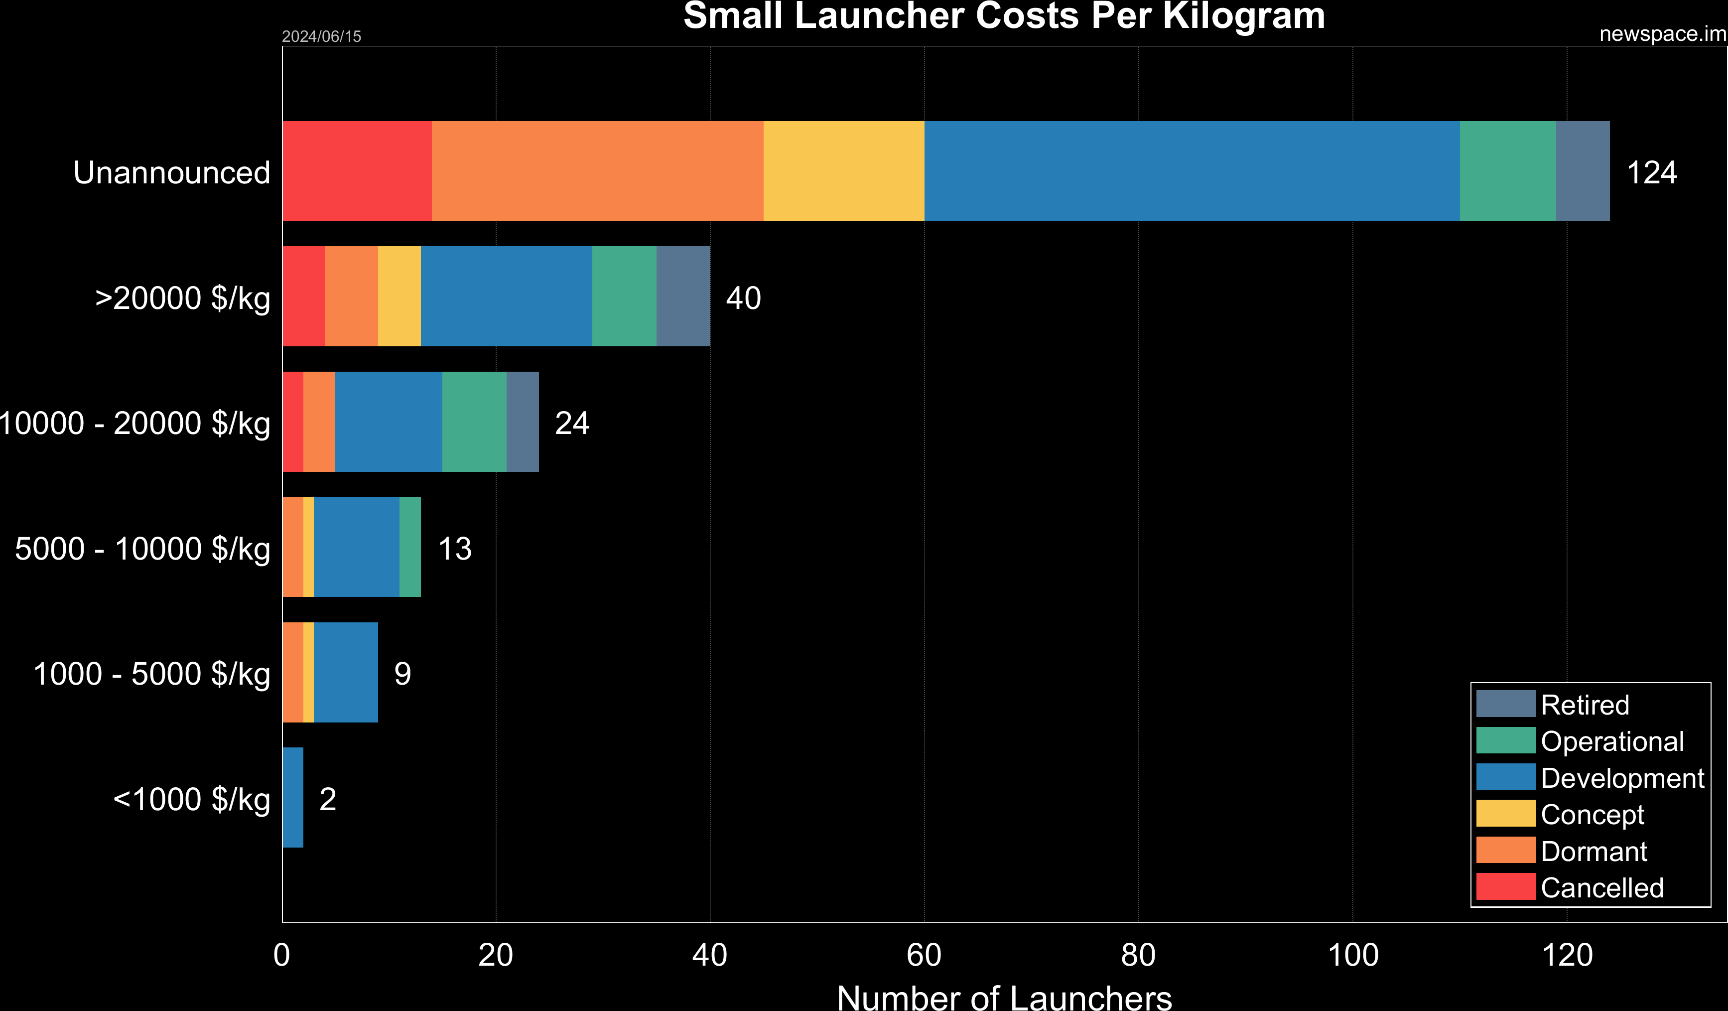Click the chart title Small Launcher Costs Per Kilogram
Viewport: 1728px width, 1011px height.
coord(1002,18)
